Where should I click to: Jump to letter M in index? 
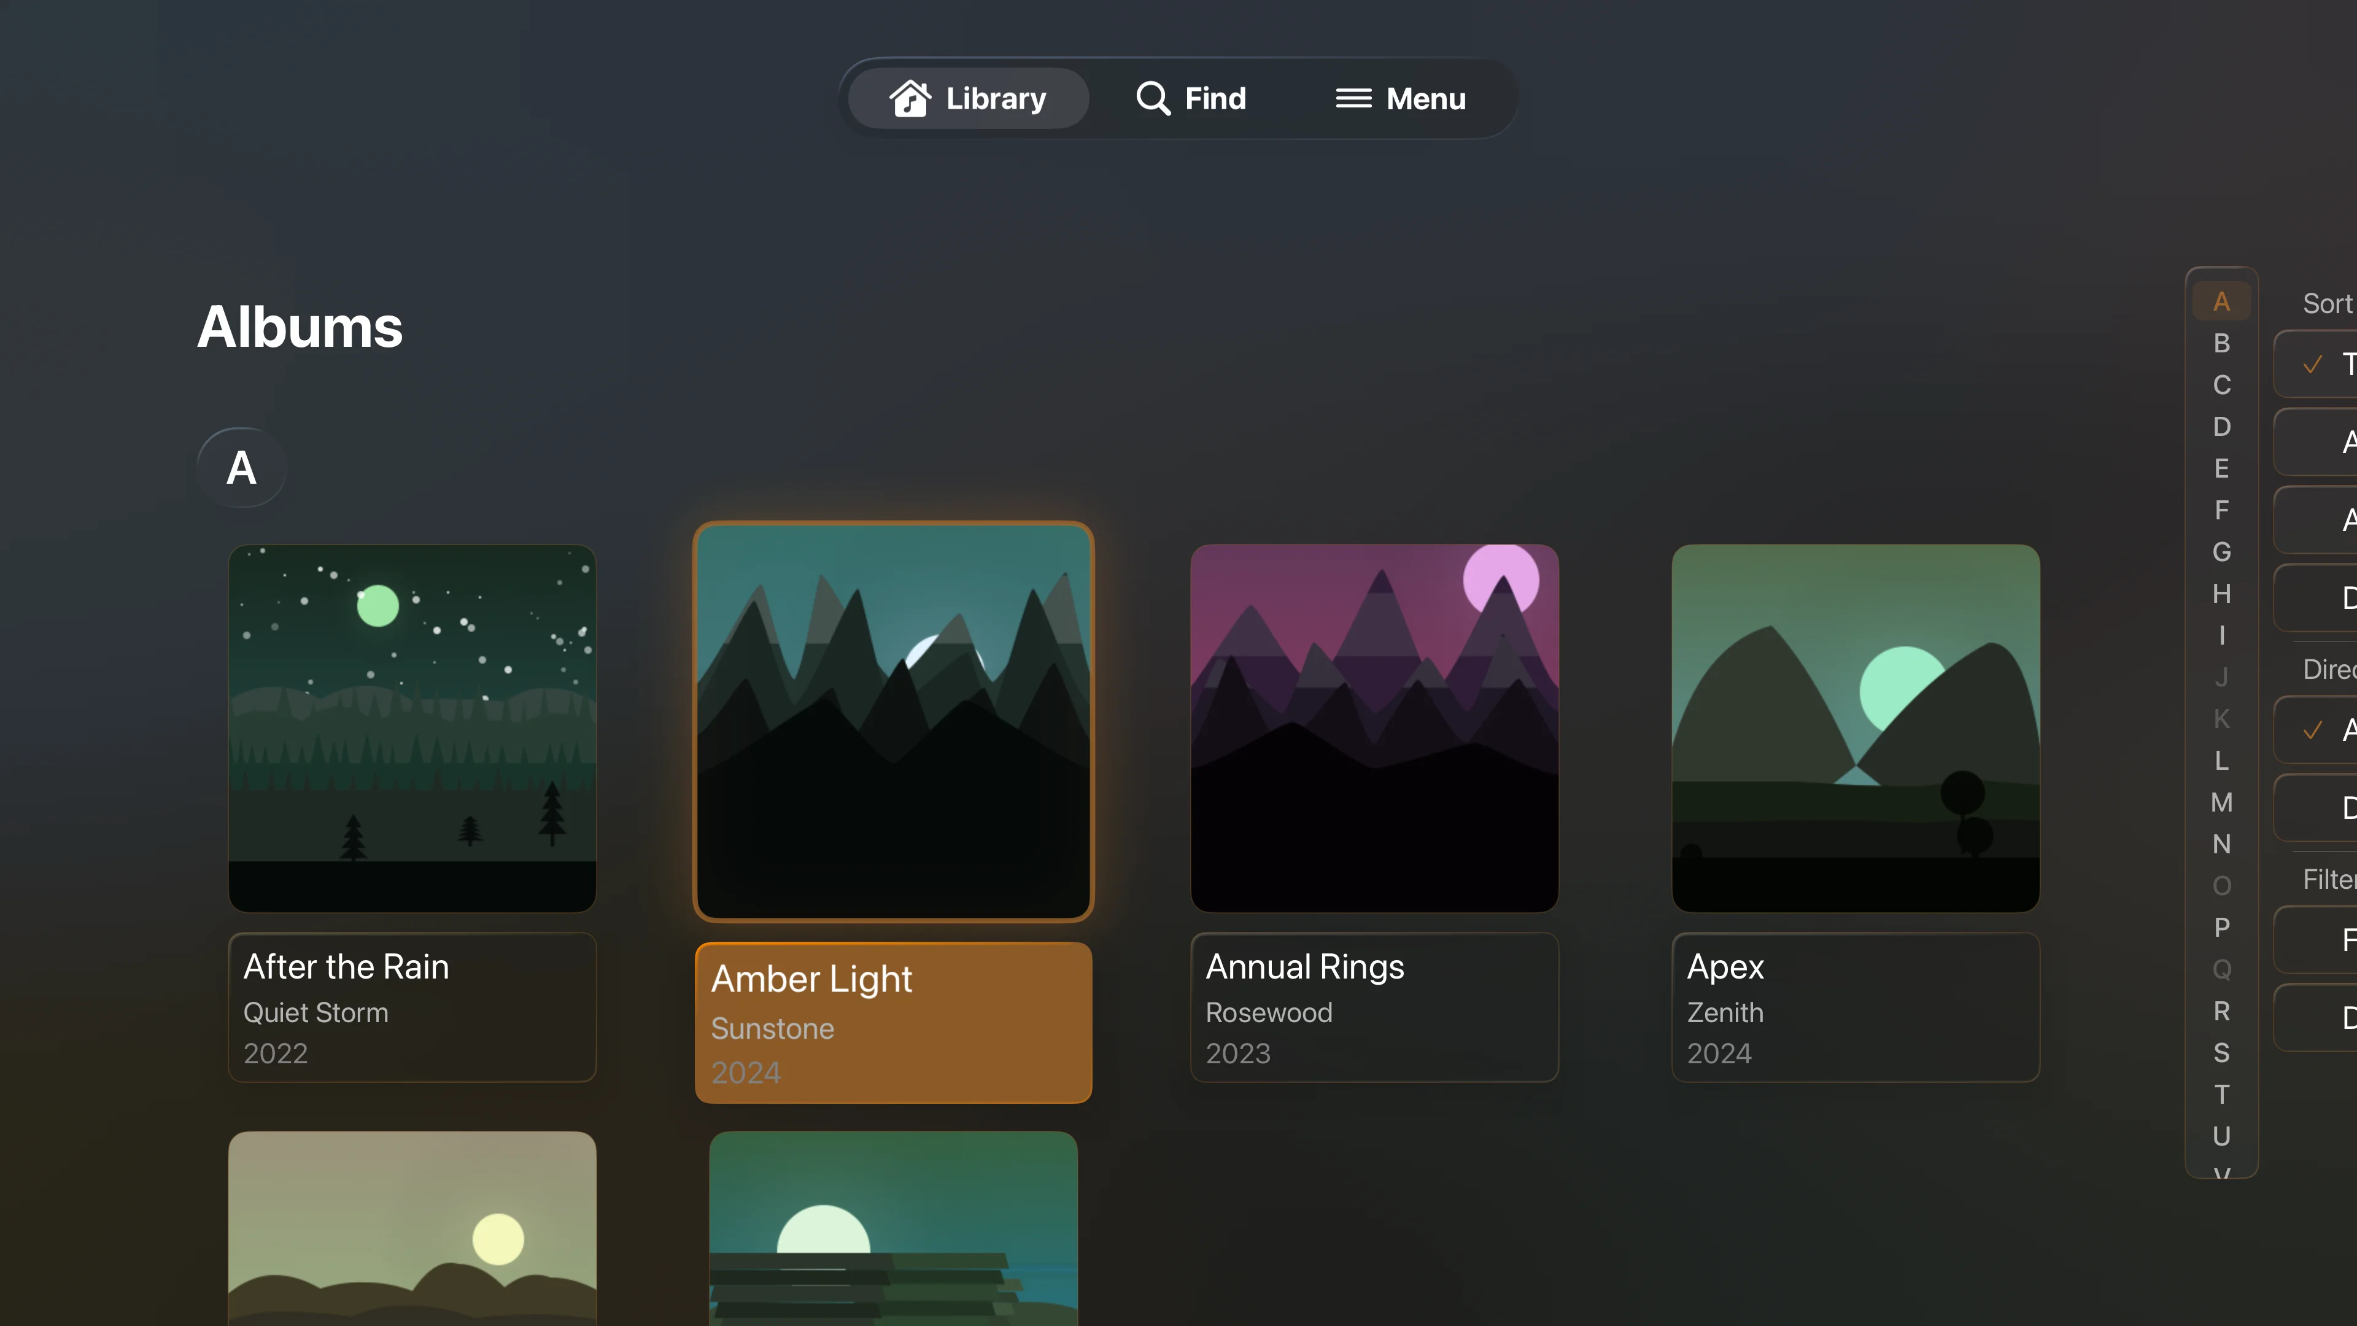click(x=2221, y=802)
